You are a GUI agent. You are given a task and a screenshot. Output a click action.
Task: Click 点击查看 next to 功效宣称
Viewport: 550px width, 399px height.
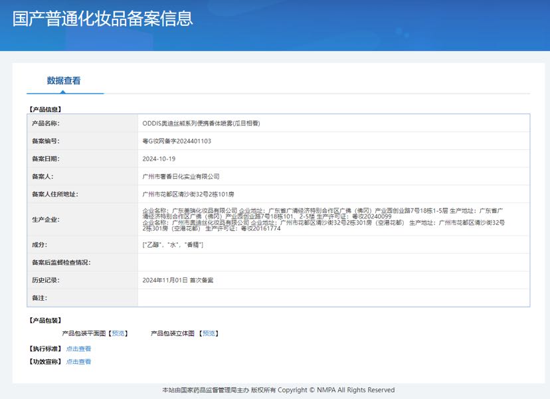tap(78, 362)
